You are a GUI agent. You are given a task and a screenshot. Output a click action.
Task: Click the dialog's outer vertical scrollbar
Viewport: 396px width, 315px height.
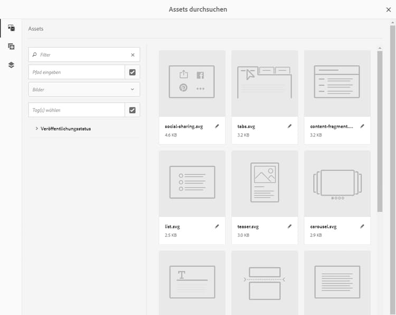click(x=392, y=169)
